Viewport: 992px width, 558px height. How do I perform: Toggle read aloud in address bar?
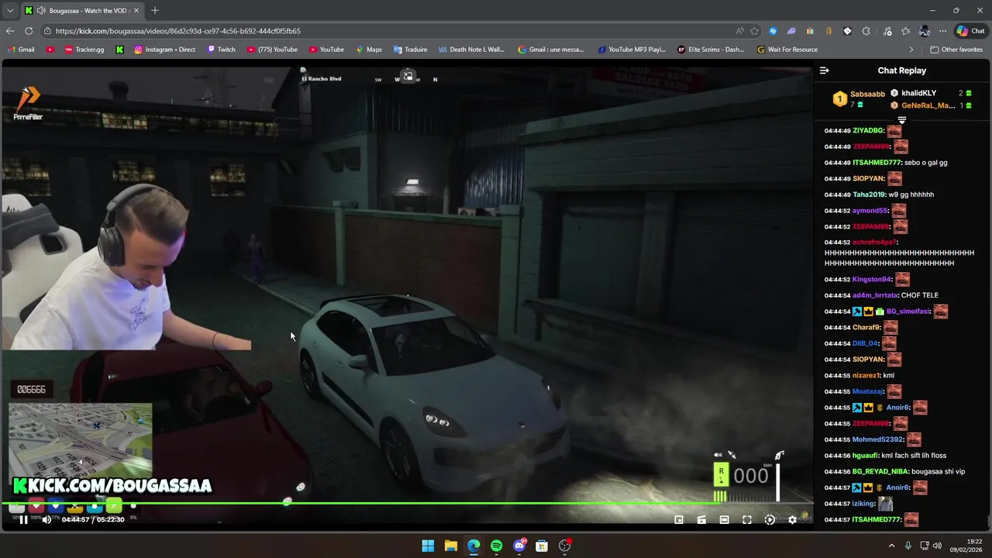(739, 31)
